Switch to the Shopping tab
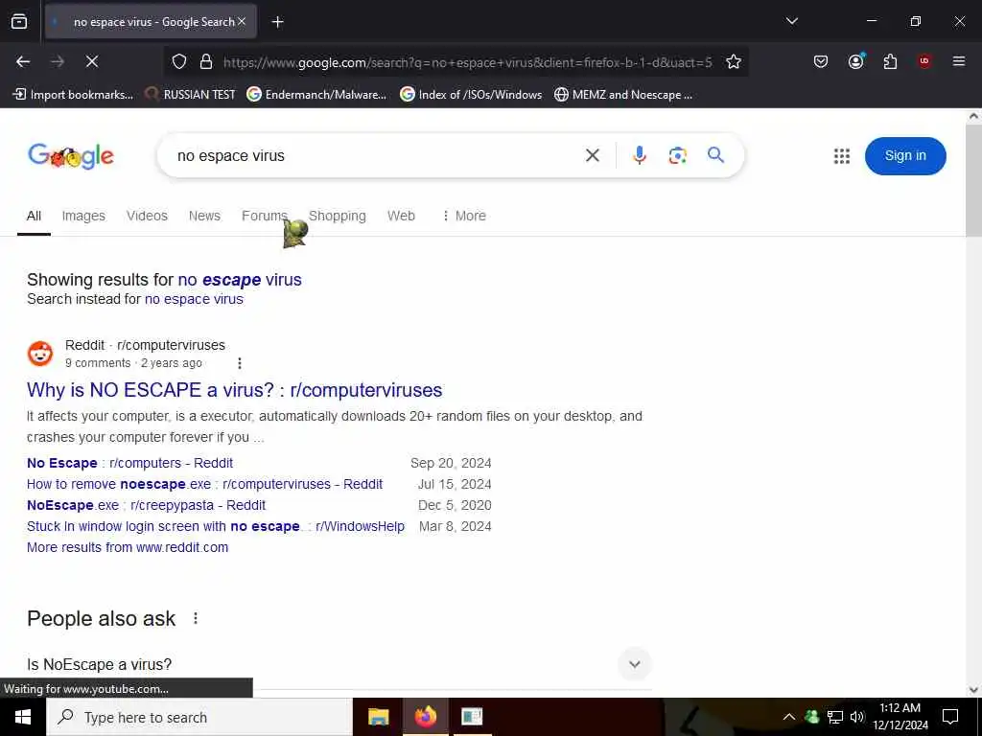The height and width of the screenshot is (736, 982). click(337, 216)
